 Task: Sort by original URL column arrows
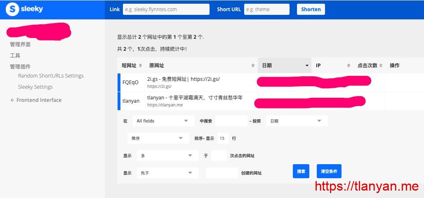click(x=253, y=66)
